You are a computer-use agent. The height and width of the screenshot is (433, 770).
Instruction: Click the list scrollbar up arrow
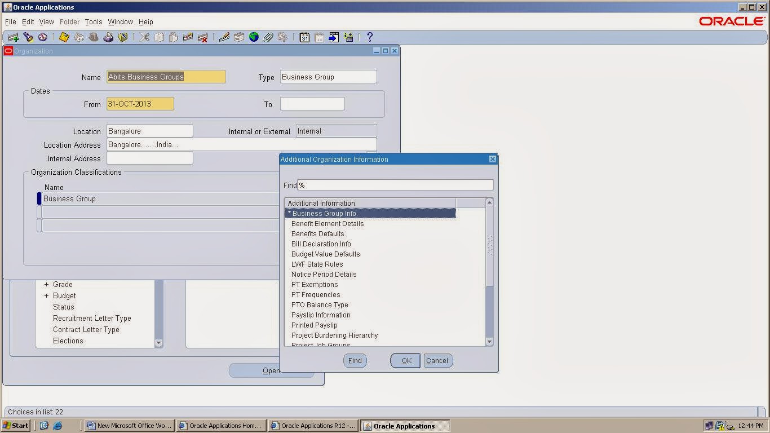(489, 202)
